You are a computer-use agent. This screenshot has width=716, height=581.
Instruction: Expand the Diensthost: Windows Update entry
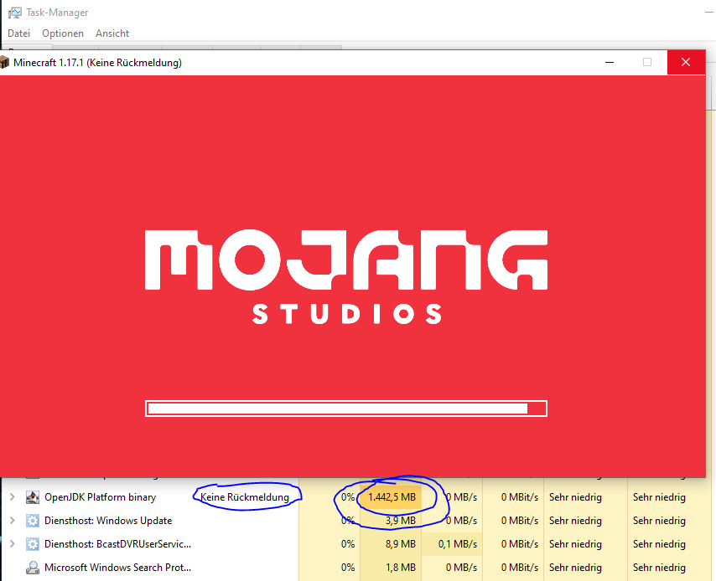pyautogui.click(x=12, y=521)
